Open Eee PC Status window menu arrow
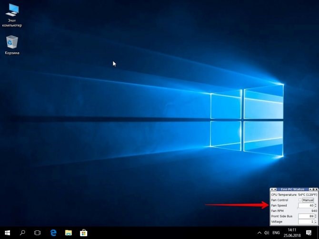Screen dimensions: 319x239 coord(272,189)
